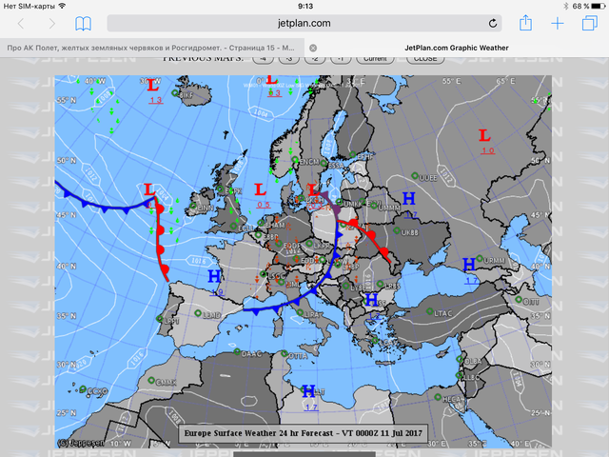Viewport: 609px width, 457px height.
Task: Load previous map -2
Action: (316, 58)
